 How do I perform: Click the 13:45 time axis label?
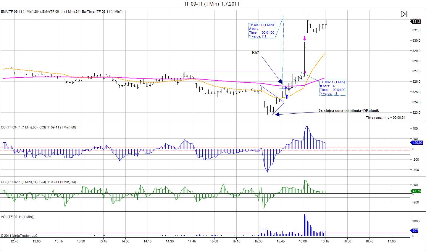pos(103,241)
